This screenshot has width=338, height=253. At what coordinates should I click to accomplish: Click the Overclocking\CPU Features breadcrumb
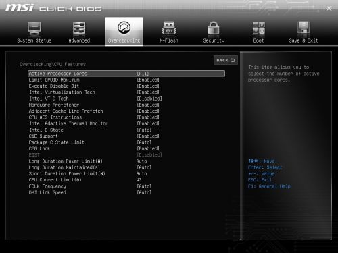pos(53,64)
